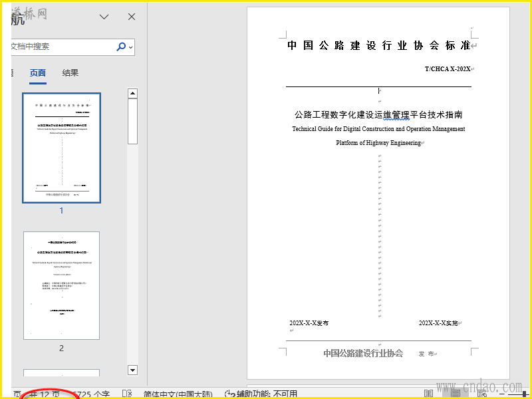Viewport: 532px width, 399px height.
Task: Switch to Read Mode view icon
Action: pyautogui.click(x=429, y=394)
